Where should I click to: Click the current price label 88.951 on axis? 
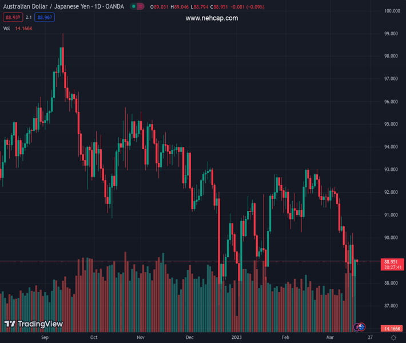[391, 262]
